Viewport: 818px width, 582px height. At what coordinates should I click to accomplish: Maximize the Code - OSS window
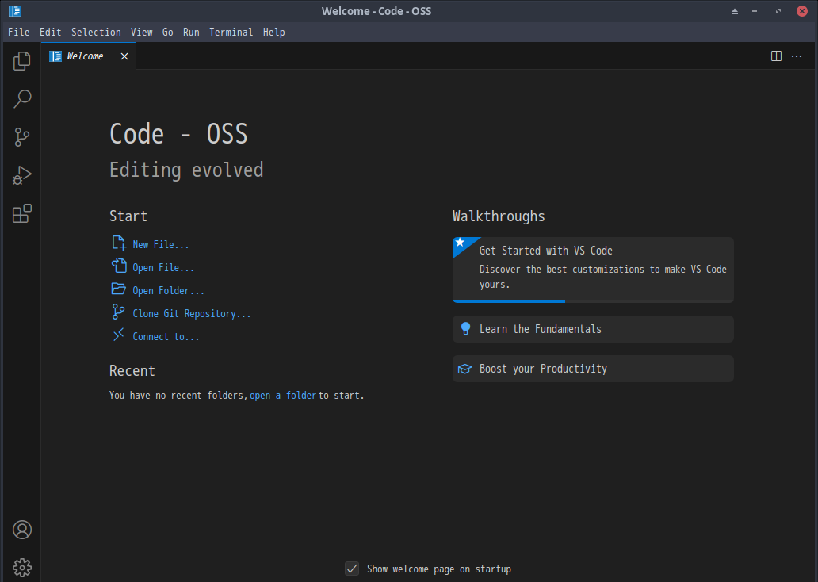pyautogui.click(x=778, y=11)
